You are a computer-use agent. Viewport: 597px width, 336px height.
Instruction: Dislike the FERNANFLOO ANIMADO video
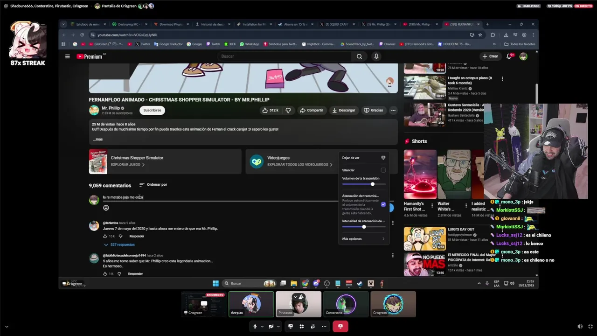pos(288,111)
